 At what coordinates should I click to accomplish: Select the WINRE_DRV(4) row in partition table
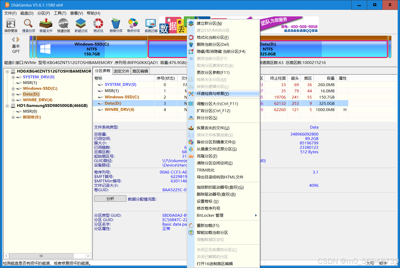coord(220,110)
